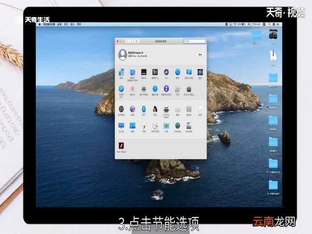Open the Spotlight preference pane

(x=177, y=72)
